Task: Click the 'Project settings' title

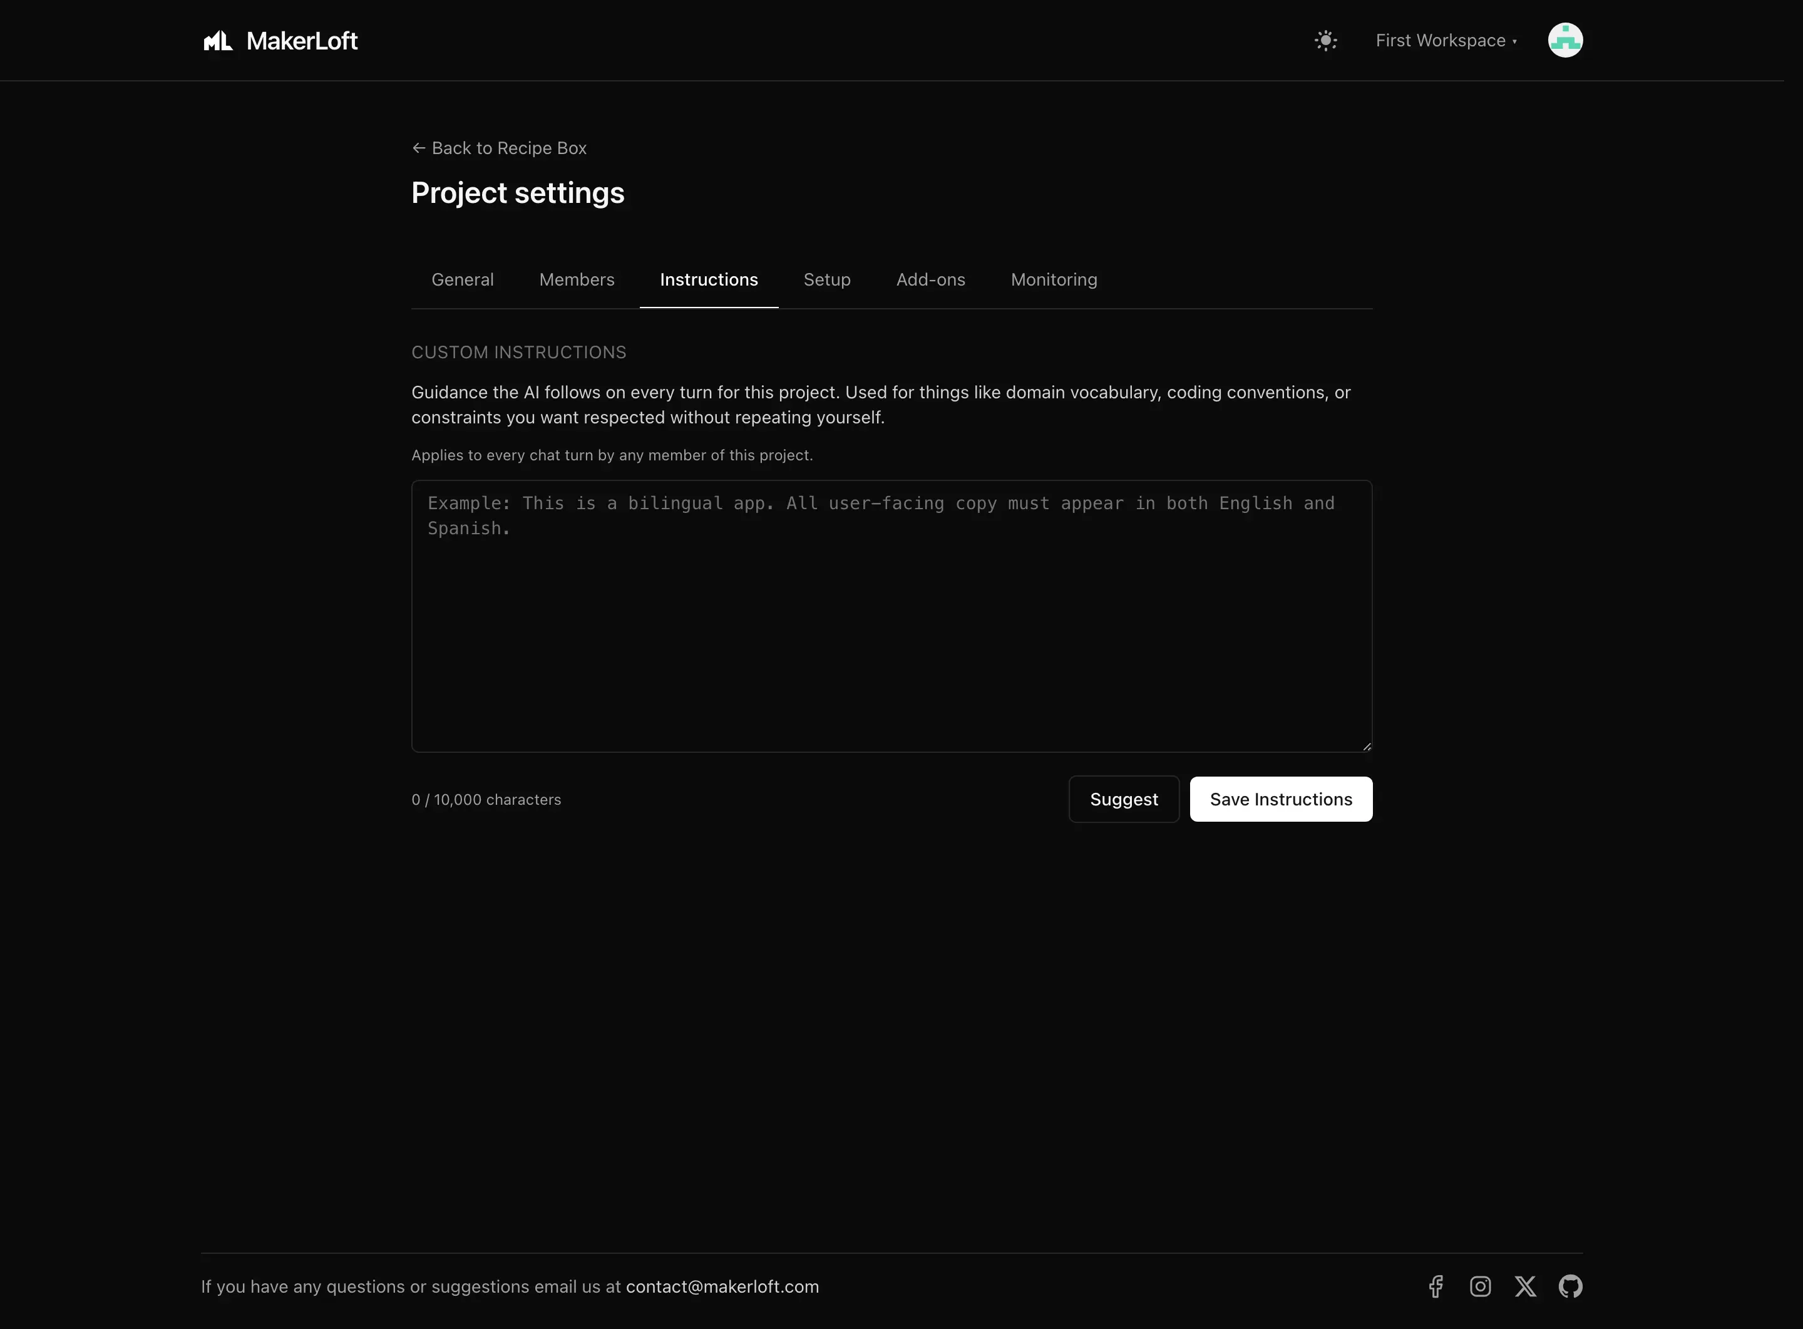Action: pos(518,193)
